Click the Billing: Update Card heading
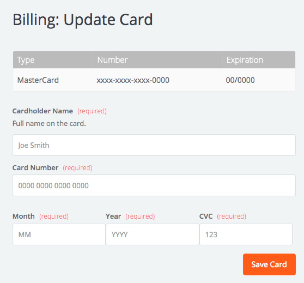304x283 pixels. tap(83, 20)
